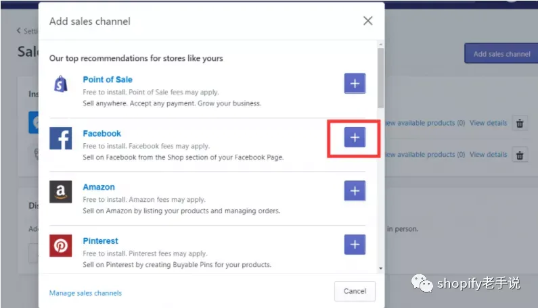Open available products (0) link in second channel row
Image resolution: width=538 pixels, height=308 pixels.
(425, 155)
